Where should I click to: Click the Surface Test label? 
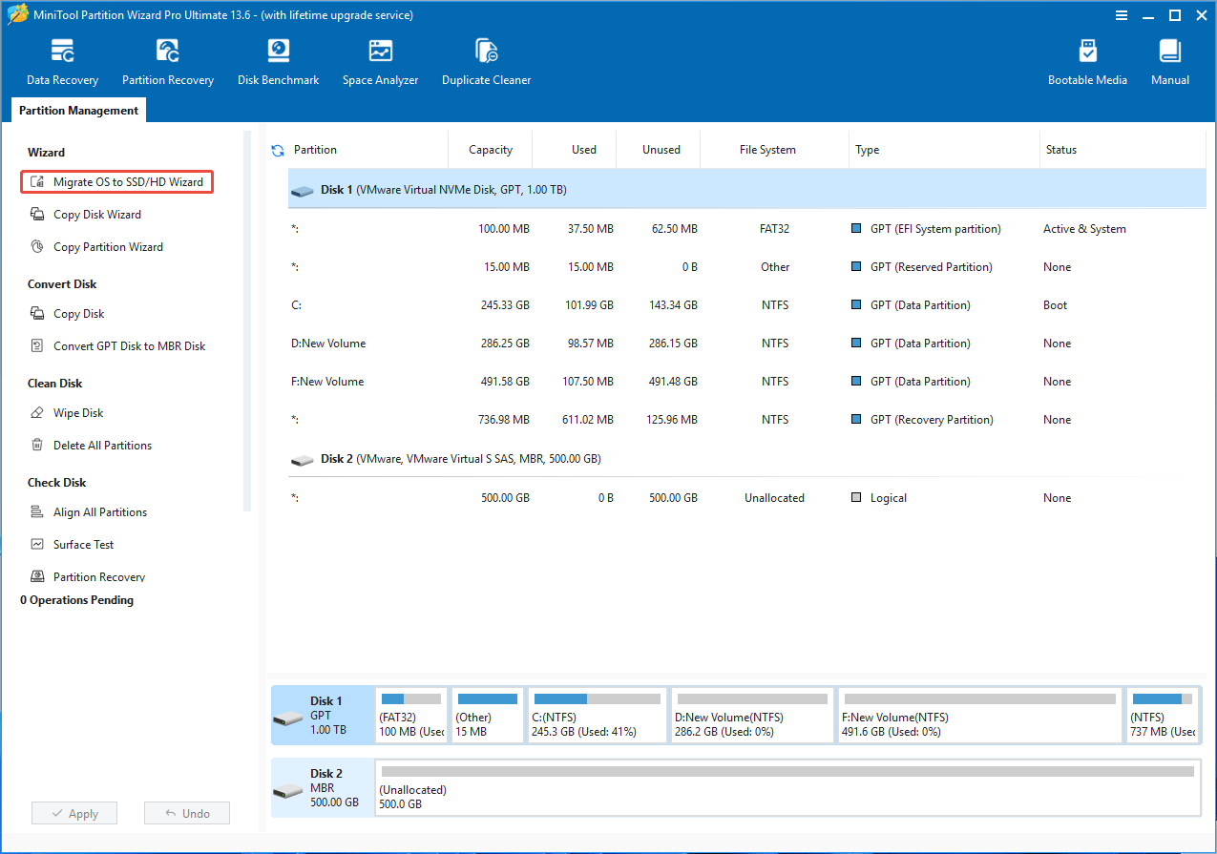click(83, 545)
